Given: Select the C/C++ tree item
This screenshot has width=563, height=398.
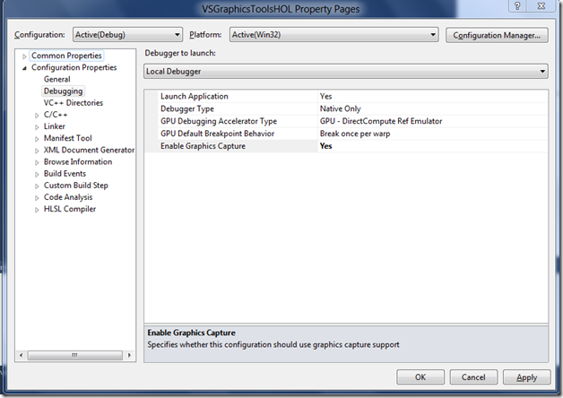Looking at the screenshot, I should [x=56, y=115].
